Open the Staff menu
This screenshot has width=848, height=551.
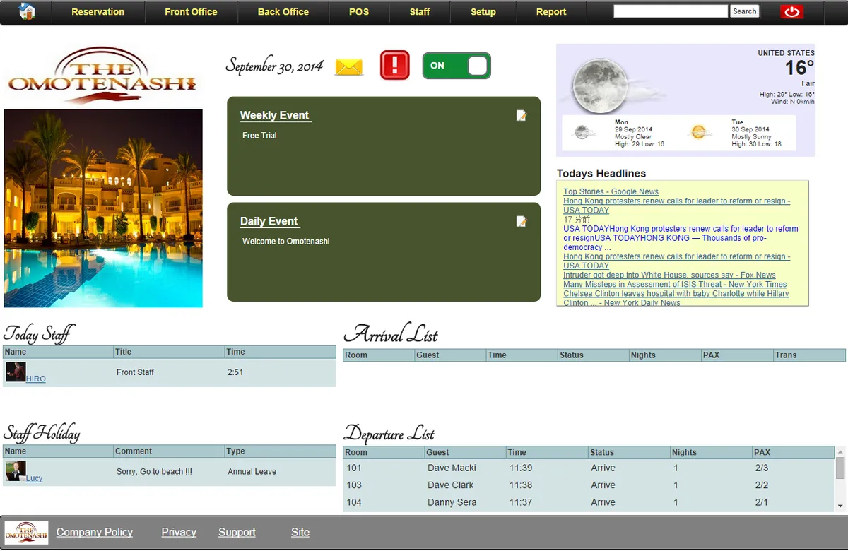pos(420,12)
